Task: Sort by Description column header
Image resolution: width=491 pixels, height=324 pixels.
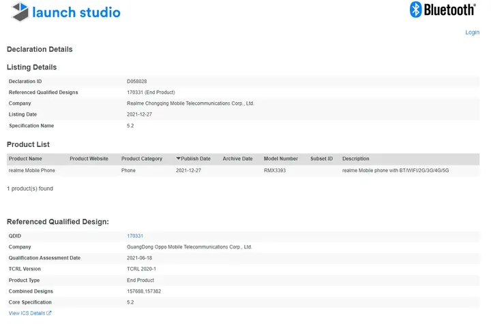Action: [356, 159]
